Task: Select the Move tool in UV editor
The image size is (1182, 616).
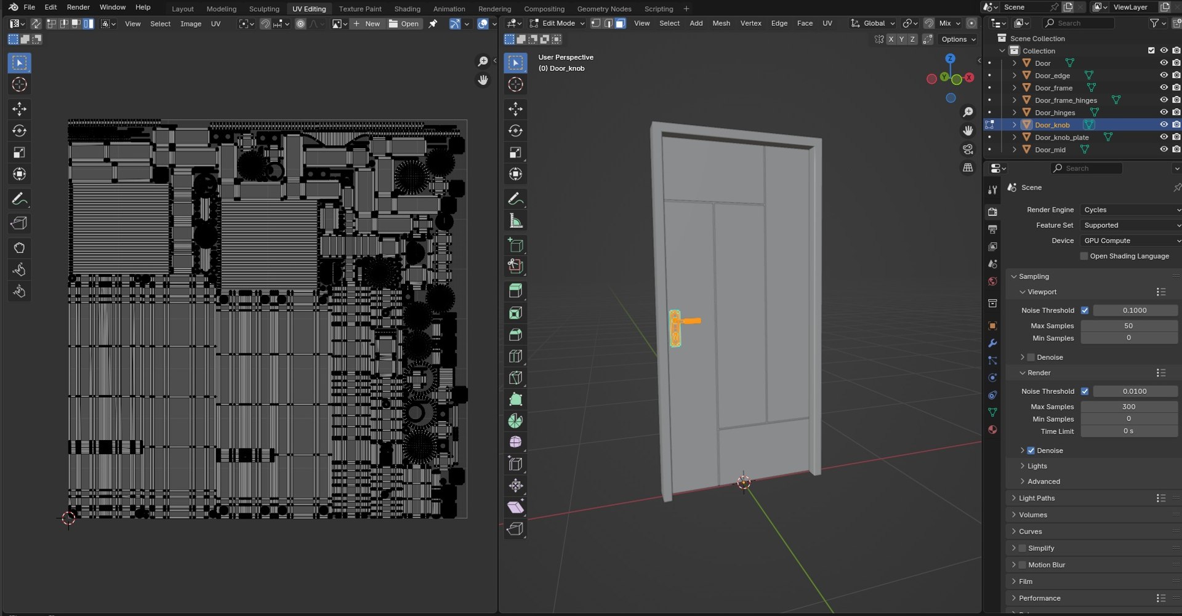Action: point(19,110)
